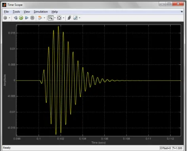188x151 pixels.
Task: Expand the highlight block dropdown arrow
Action: click(44, 18)
